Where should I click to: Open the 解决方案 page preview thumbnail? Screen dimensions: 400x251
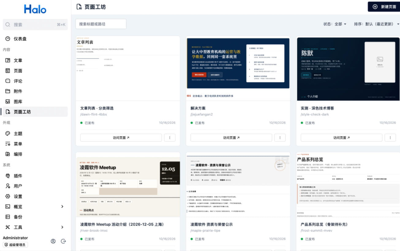(238, 68)
